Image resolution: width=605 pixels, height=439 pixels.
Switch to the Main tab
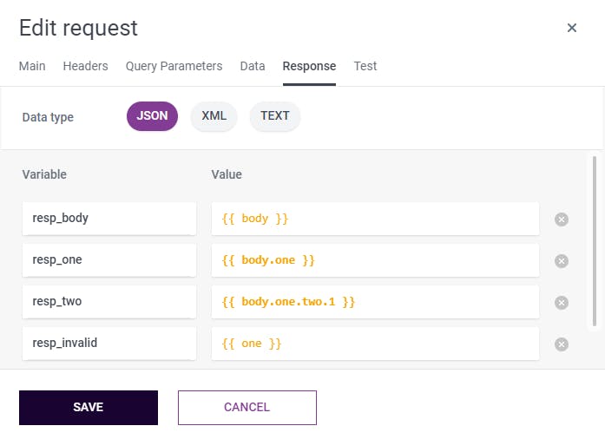(32, 66)
